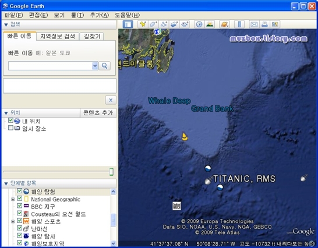
Task: Expand the National Geographic tree node
Action: tap(13, 199)
